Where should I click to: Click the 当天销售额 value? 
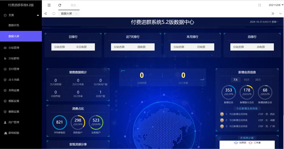click(56, 80)
